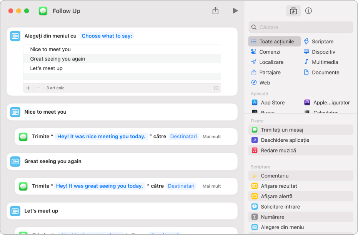This screenshot has width=358, height=235.
Task: Edit the 'Choose what to say:' prompt
Action: coord(107,36)
